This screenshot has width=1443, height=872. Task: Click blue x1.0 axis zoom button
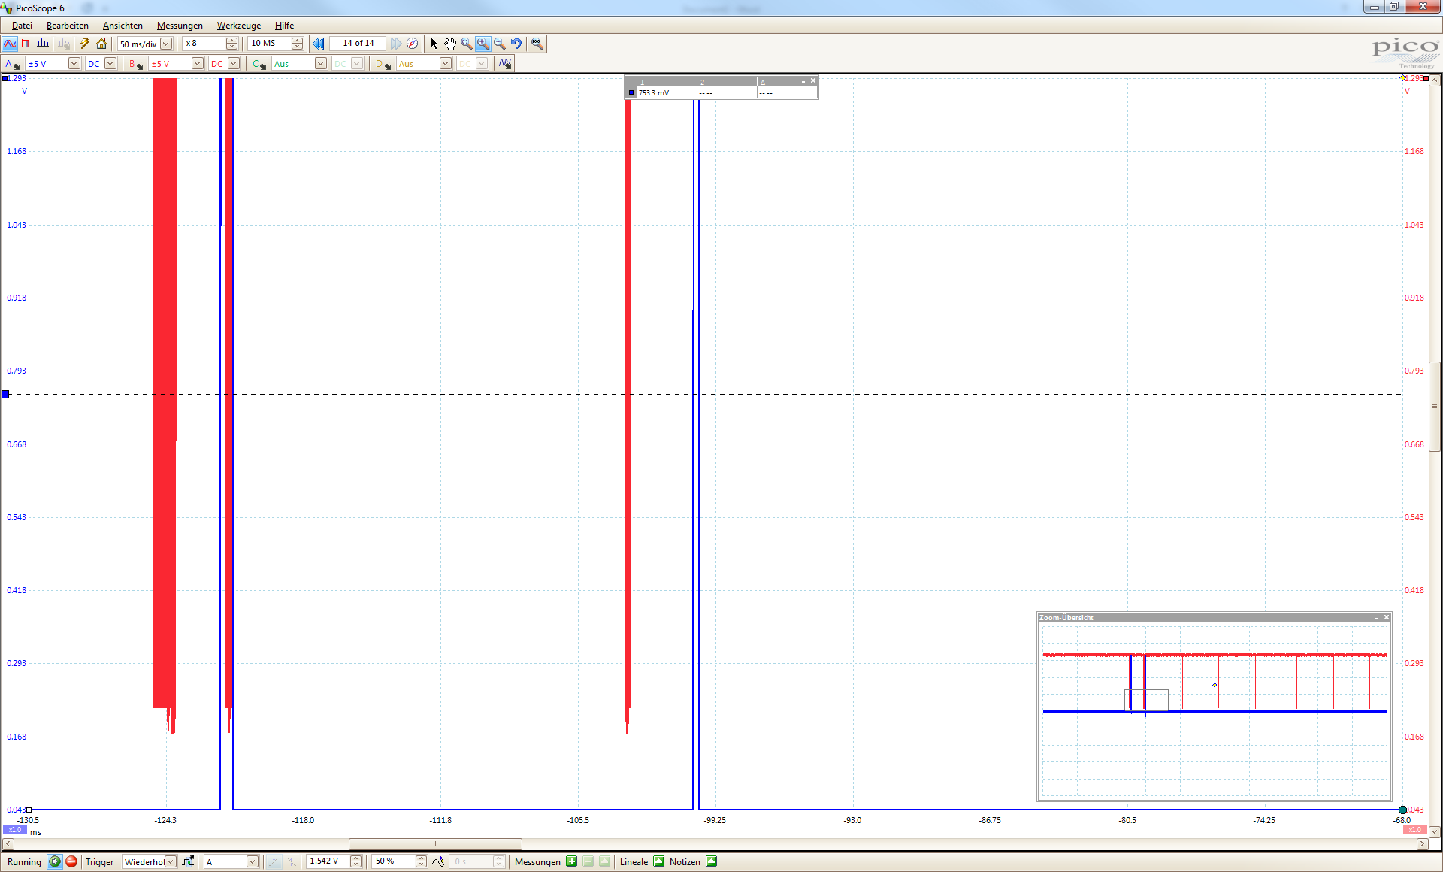tap(15, 830)
